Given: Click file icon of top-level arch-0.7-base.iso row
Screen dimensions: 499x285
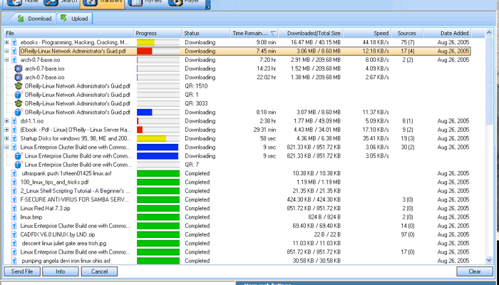Looking at the screenshot, I should pyautogui.click(x=14, y=60).
